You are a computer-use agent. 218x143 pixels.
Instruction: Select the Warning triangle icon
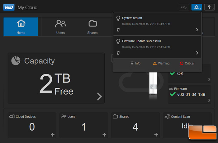(x=155, y=63)
